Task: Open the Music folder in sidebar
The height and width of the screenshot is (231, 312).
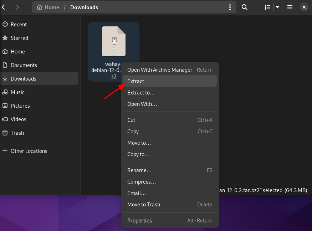Action: coord(17,92)
